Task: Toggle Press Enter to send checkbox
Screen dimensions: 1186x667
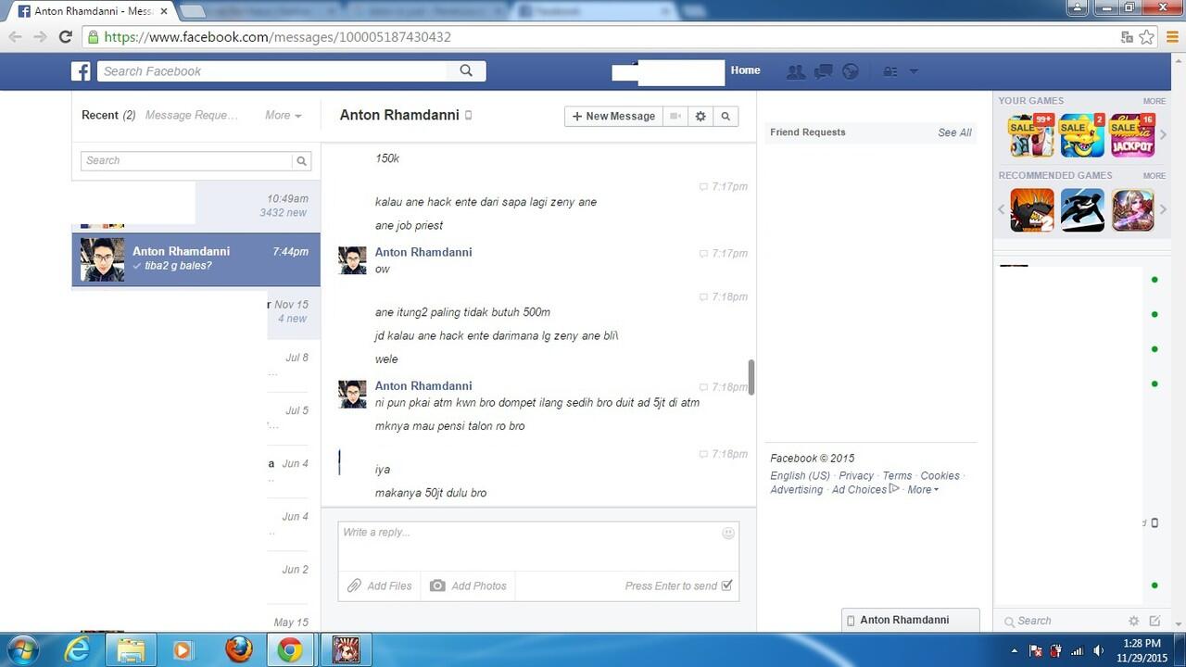Action: (726, 585)
